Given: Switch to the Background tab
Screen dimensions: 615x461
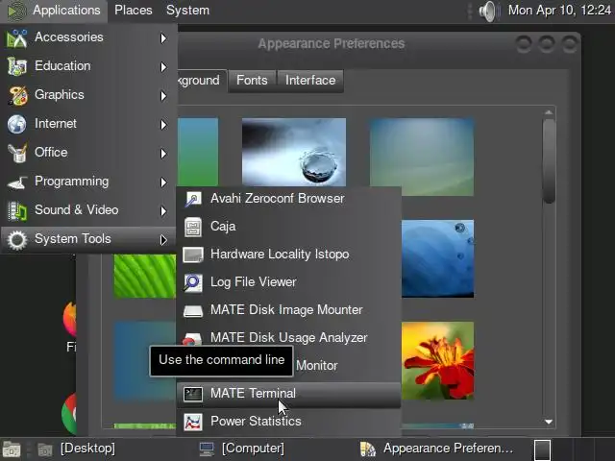Looking at the screenshot, I should pos(202,81).
